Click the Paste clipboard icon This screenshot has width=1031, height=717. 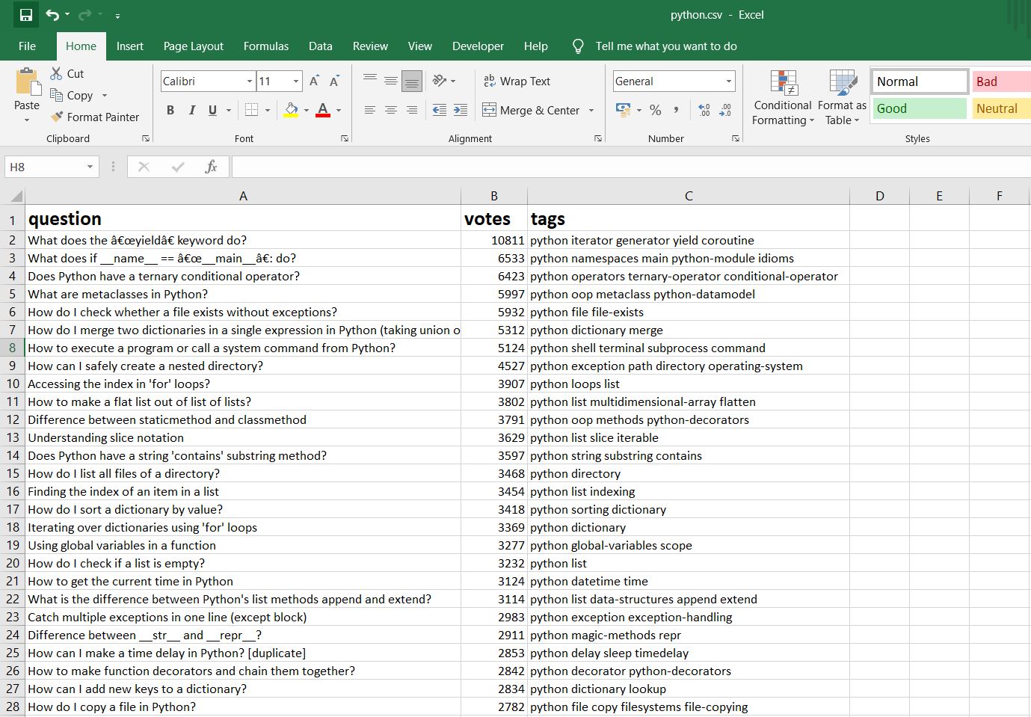(27, 81)
